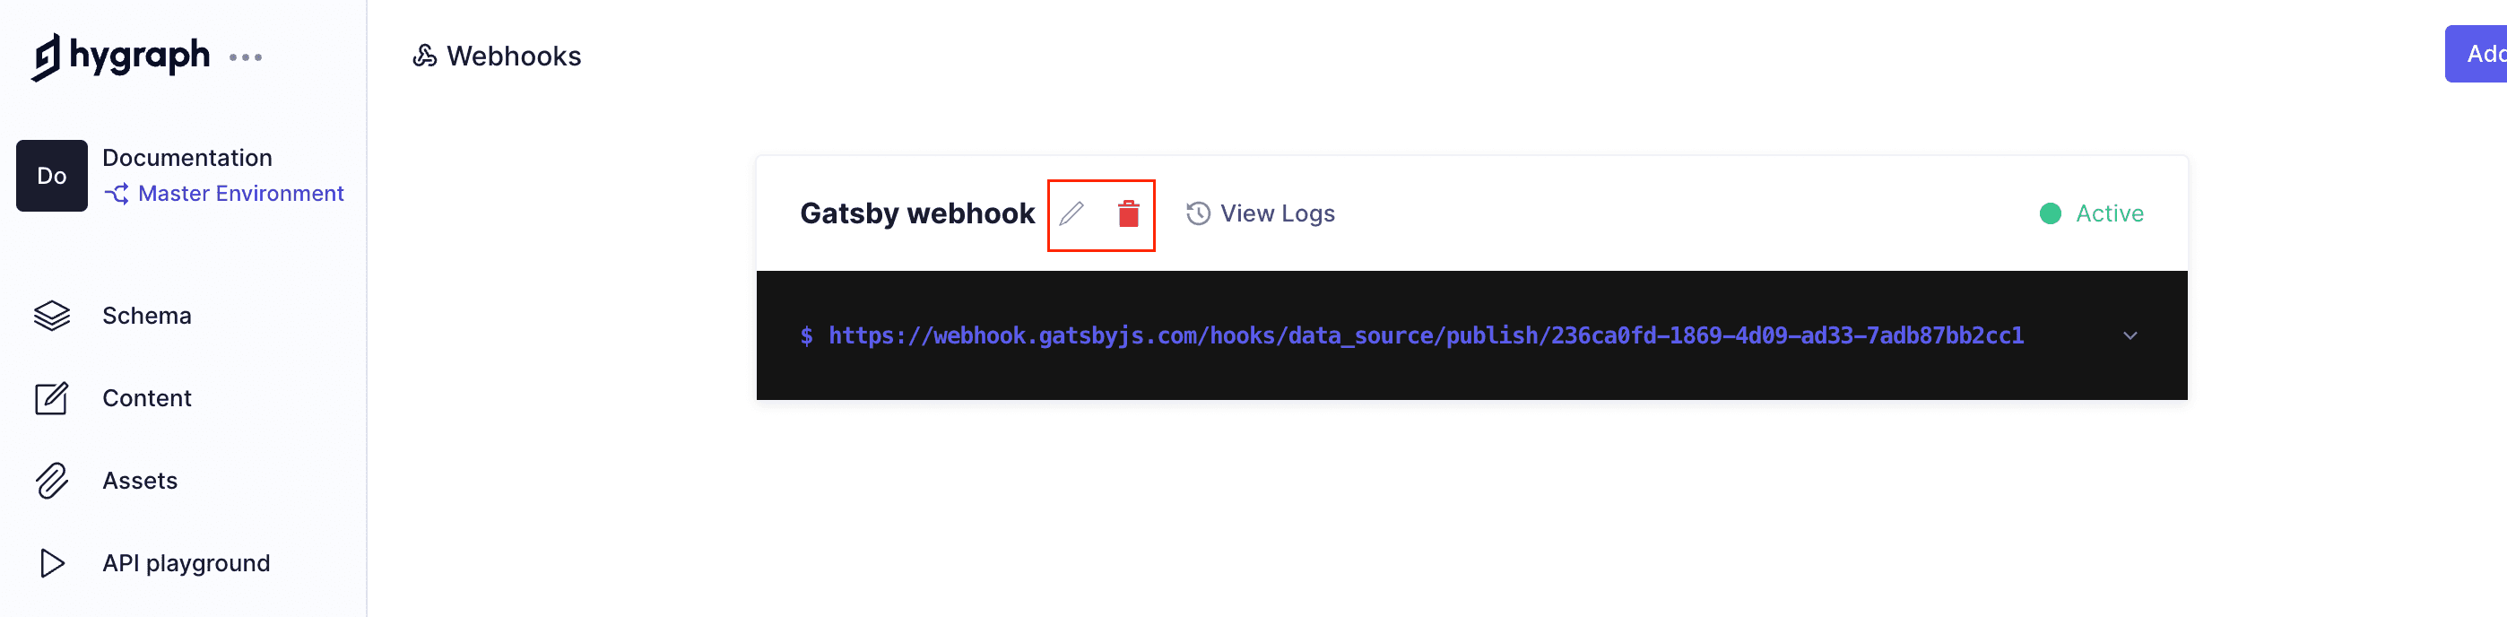2507x617 pixels.
Task: Click the Active status indicator
Action: [2112, 213]
